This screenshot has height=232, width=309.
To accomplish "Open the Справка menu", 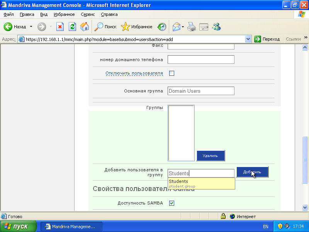I will [109, 14].
